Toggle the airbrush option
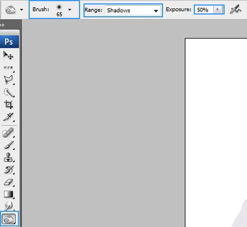The height and width of the screenshot is (227, 247). [x=235, y=9]
